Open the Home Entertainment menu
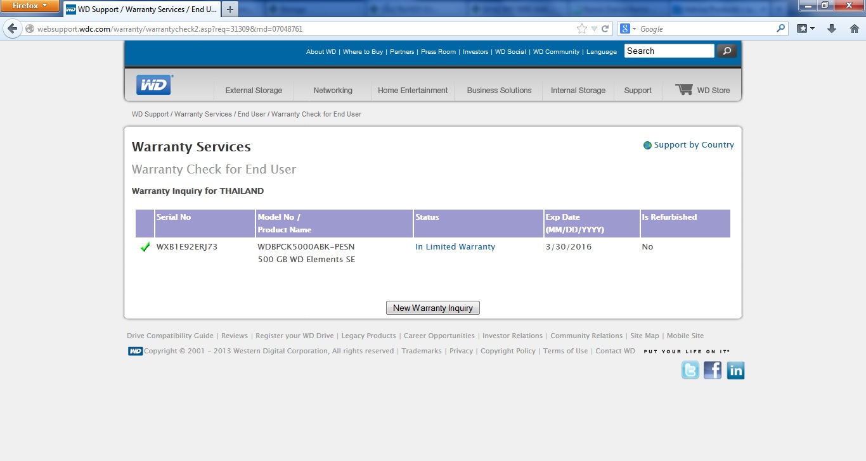This screenshot has width=866, height=461. point(413,91)
